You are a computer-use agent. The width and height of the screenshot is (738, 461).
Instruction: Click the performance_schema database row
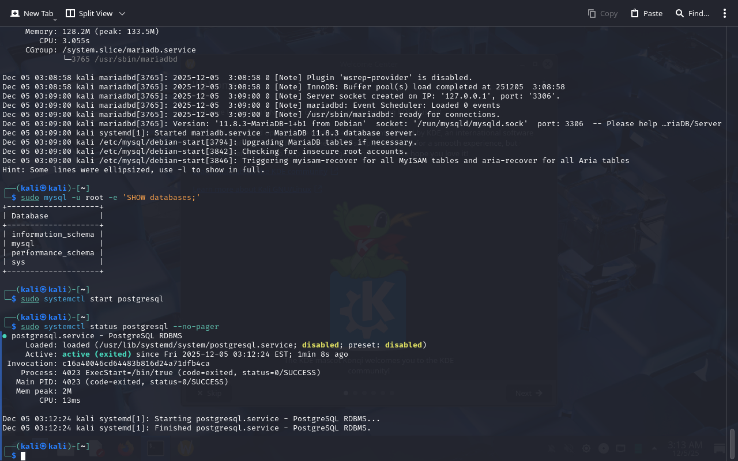click(x=52, y=253)
